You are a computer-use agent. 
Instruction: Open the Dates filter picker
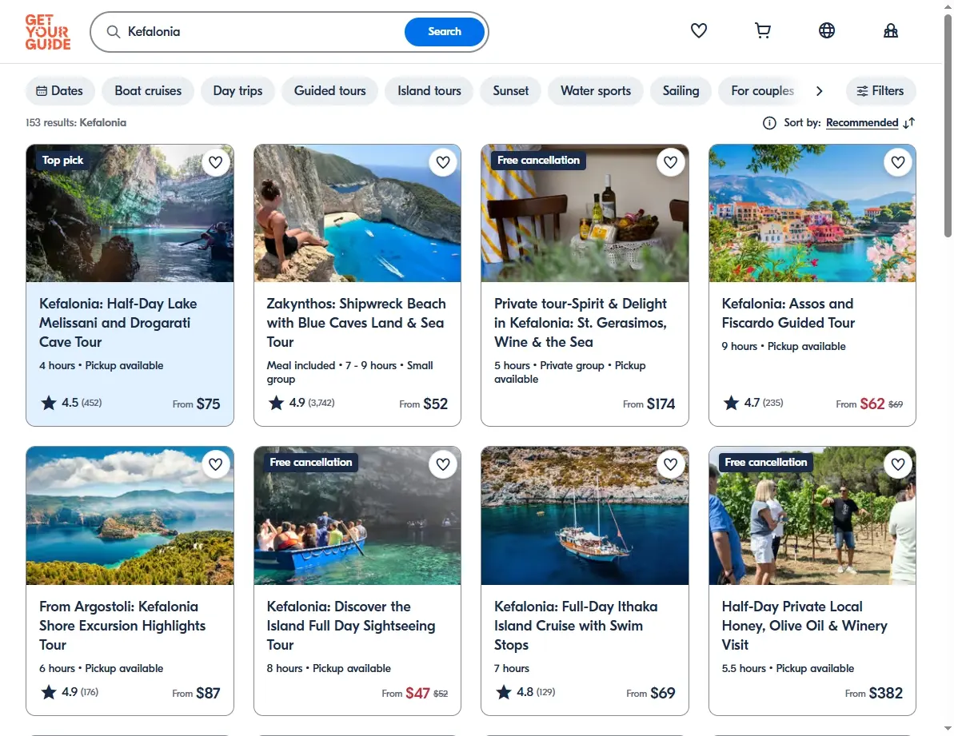(60, 90)
